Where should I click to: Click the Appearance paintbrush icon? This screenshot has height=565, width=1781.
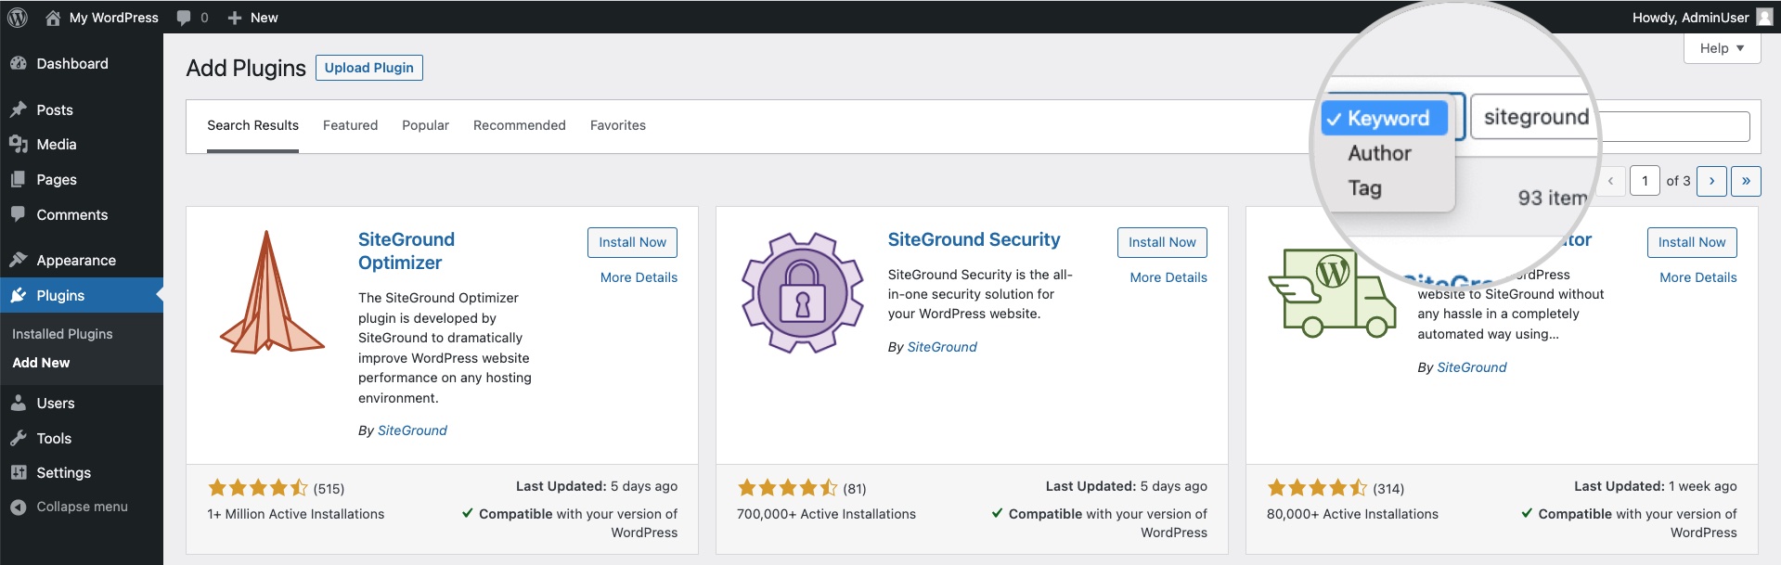tap(19, 260)
